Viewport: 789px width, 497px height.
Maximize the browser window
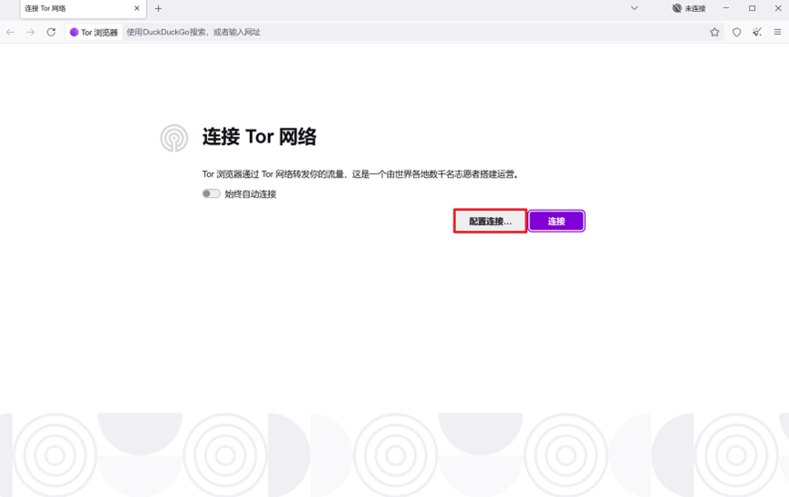(x=752, y=8)
